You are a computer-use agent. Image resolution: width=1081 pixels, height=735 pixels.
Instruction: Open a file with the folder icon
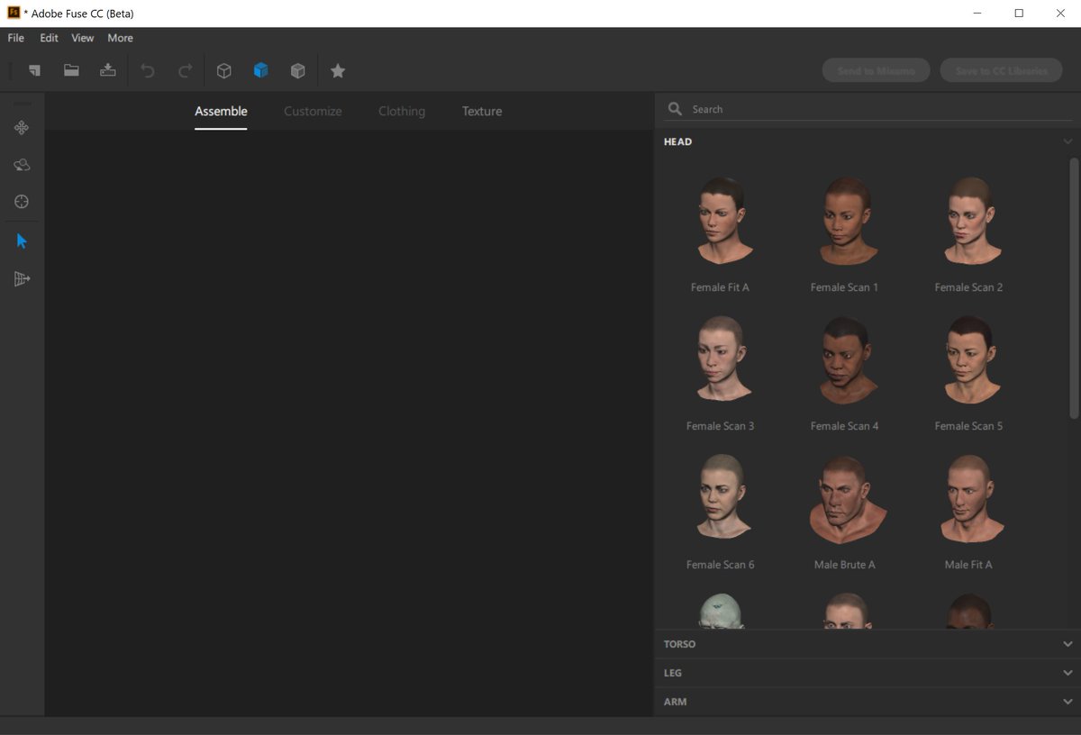tap(71, 70)
